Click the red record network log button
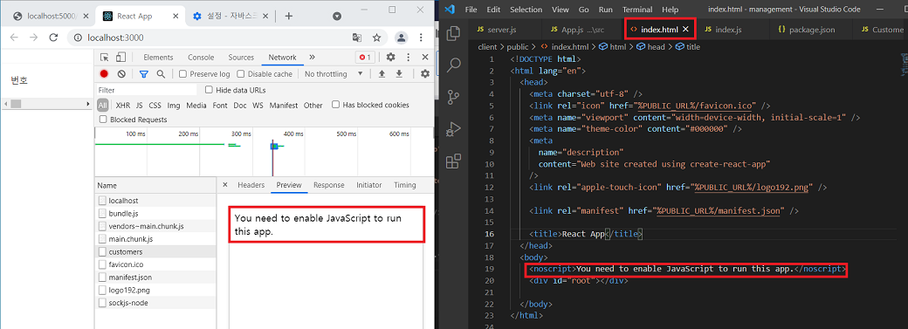908x329 pixels. [104, 74]
